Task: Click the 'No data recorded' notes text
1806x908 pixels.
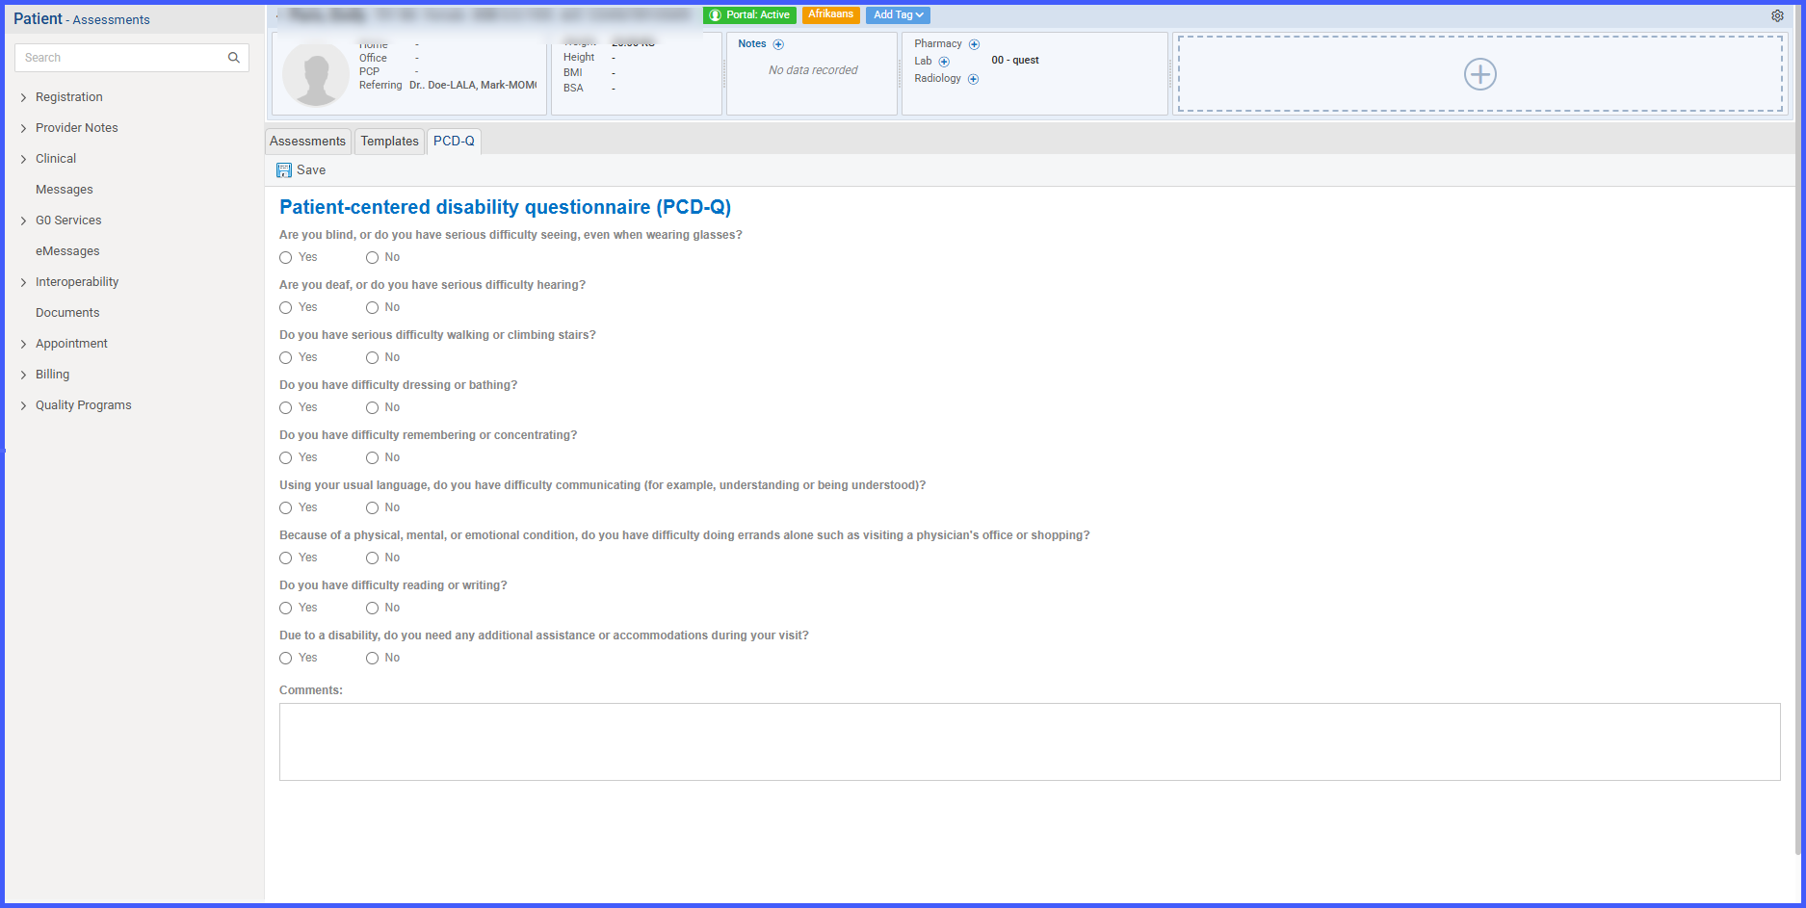Action: pyautogui.click(x=813, y=70)
